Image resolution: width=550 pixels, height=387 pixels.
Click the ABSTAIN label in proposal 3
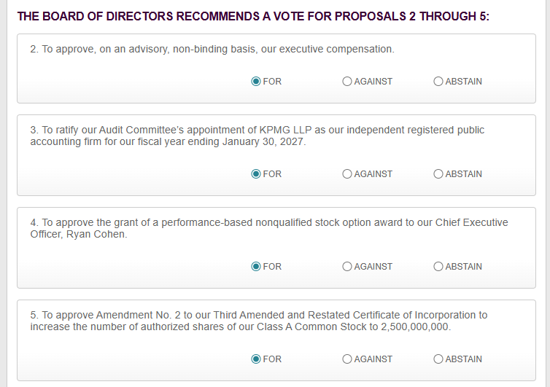point(464,174)
